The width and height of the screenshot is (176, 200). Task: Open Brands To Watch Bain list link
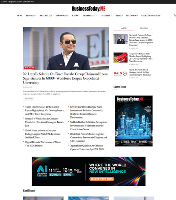(x=44, y=122)
